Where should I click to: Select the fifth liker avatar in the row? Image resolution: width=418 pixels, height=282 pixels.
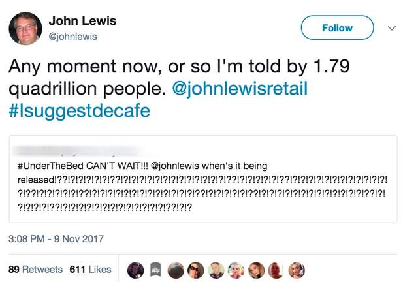pos(216,270)
